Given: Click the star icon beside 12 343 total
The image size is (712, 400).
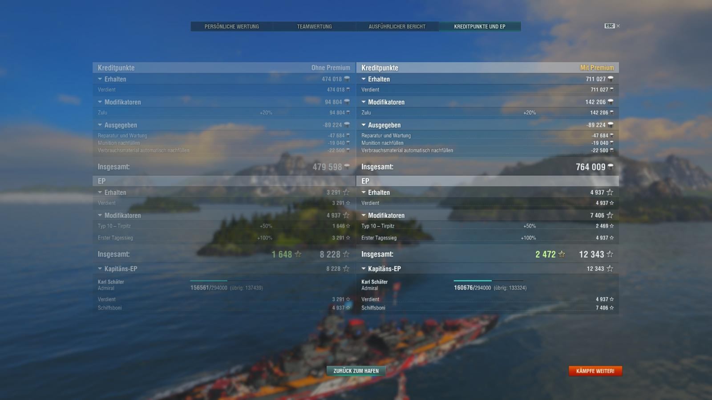Looking at the screenshot, I should pyautogui.click(x=610, y=254).
